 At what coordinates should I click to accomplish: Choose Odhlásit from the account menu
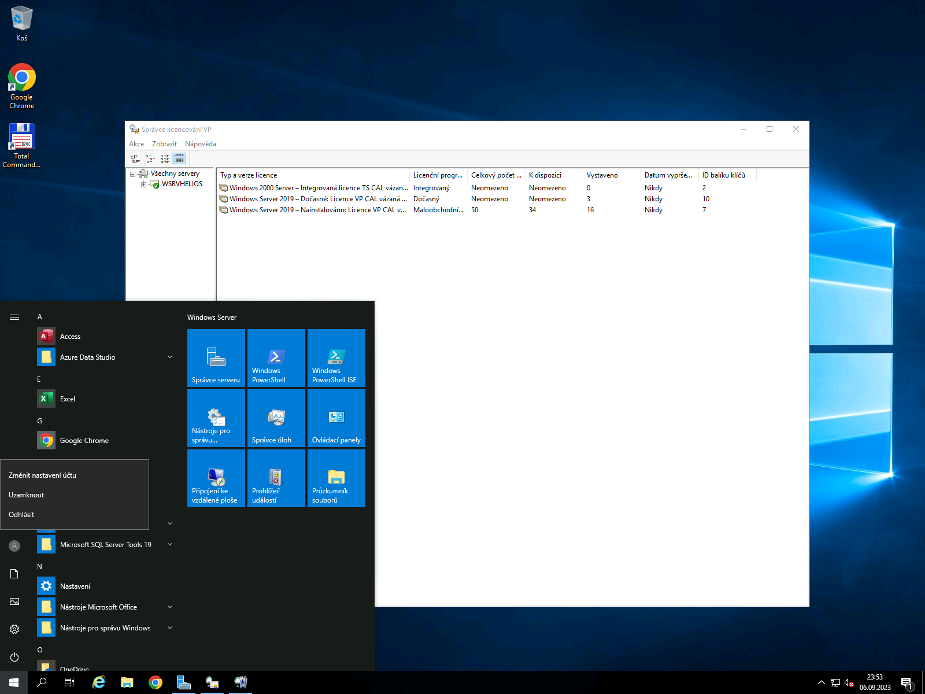pyautogui.click(x=21, y=515)
